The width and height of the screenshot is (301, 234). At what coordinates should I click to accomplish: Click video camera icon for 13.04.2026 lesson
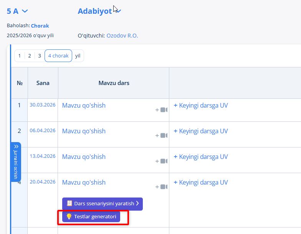click(164, 161)
